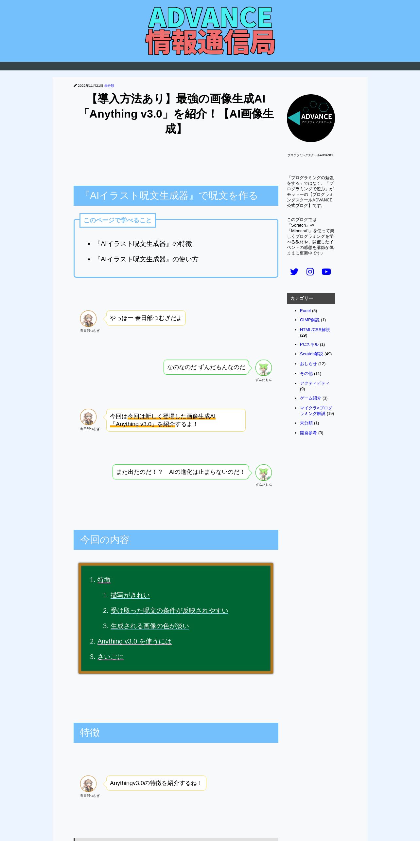This screenshot has width=420, height=841.
Task: Open the その他 category
Action: [306, 374]
